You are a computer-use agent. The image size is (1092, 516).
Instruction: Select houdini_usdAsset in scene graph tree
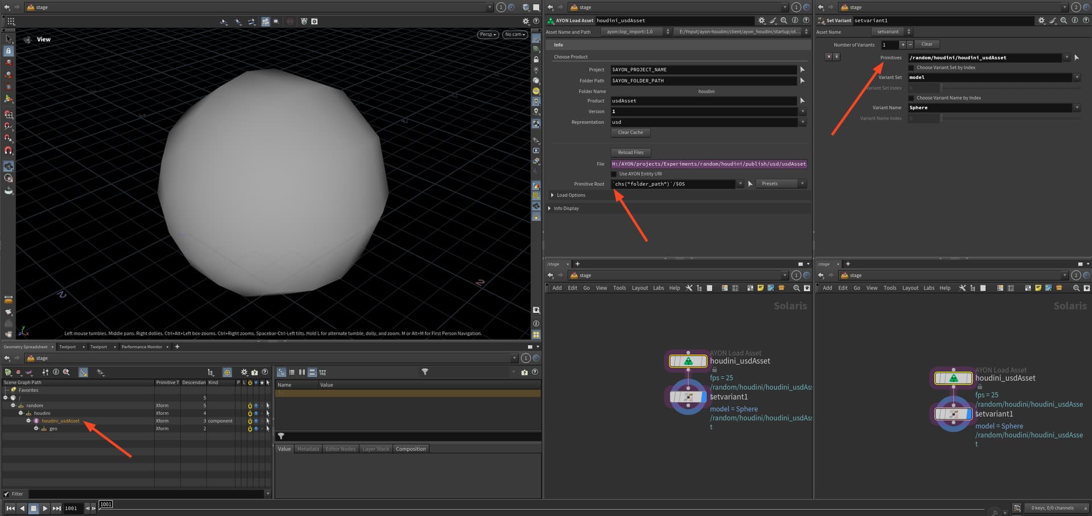(60, 421)
